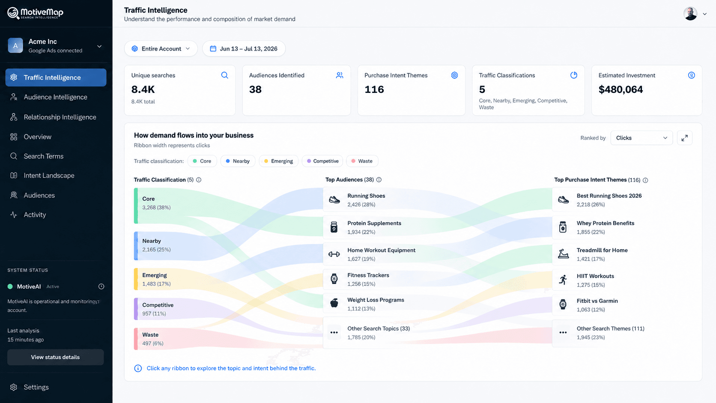Click the 'Last analysis 15 minutes ago' text
This screenshot has width=716, height=403.
click(26, 335)
